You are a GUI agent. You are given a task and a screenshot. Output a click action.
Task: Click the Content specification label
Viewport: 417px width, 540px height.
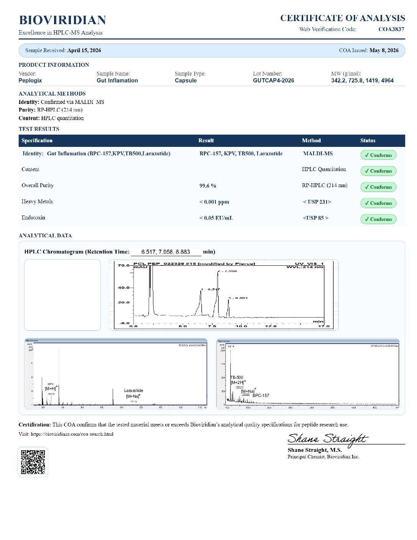(x=30, y=169)
